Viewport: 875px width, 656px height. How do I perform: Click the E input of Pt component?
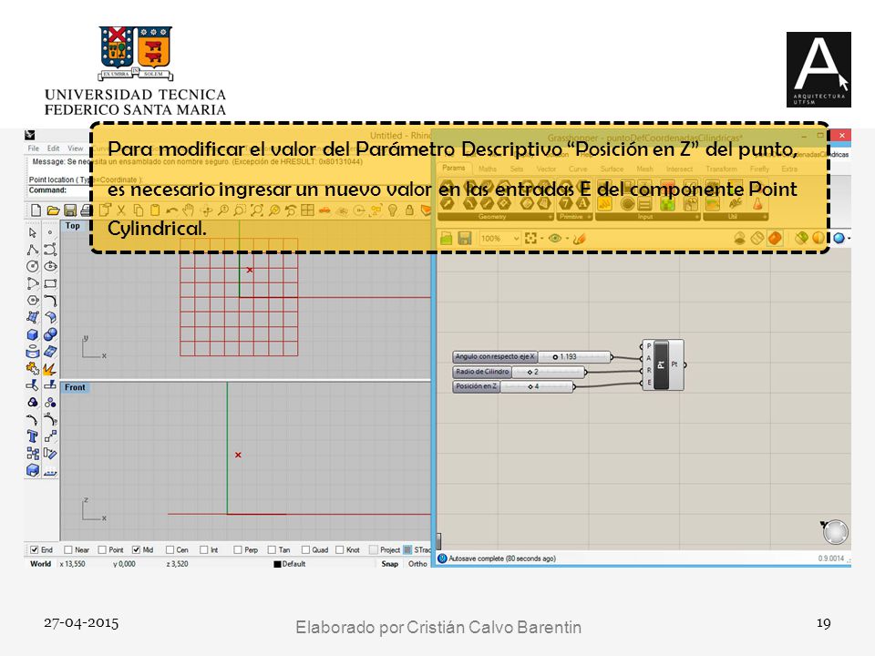point(648,383)
